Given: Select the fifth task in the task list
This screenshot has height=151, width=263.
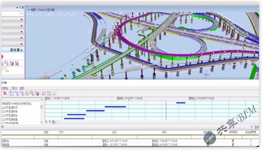Looking at the screenshot, I should click(x=10, y=120).
